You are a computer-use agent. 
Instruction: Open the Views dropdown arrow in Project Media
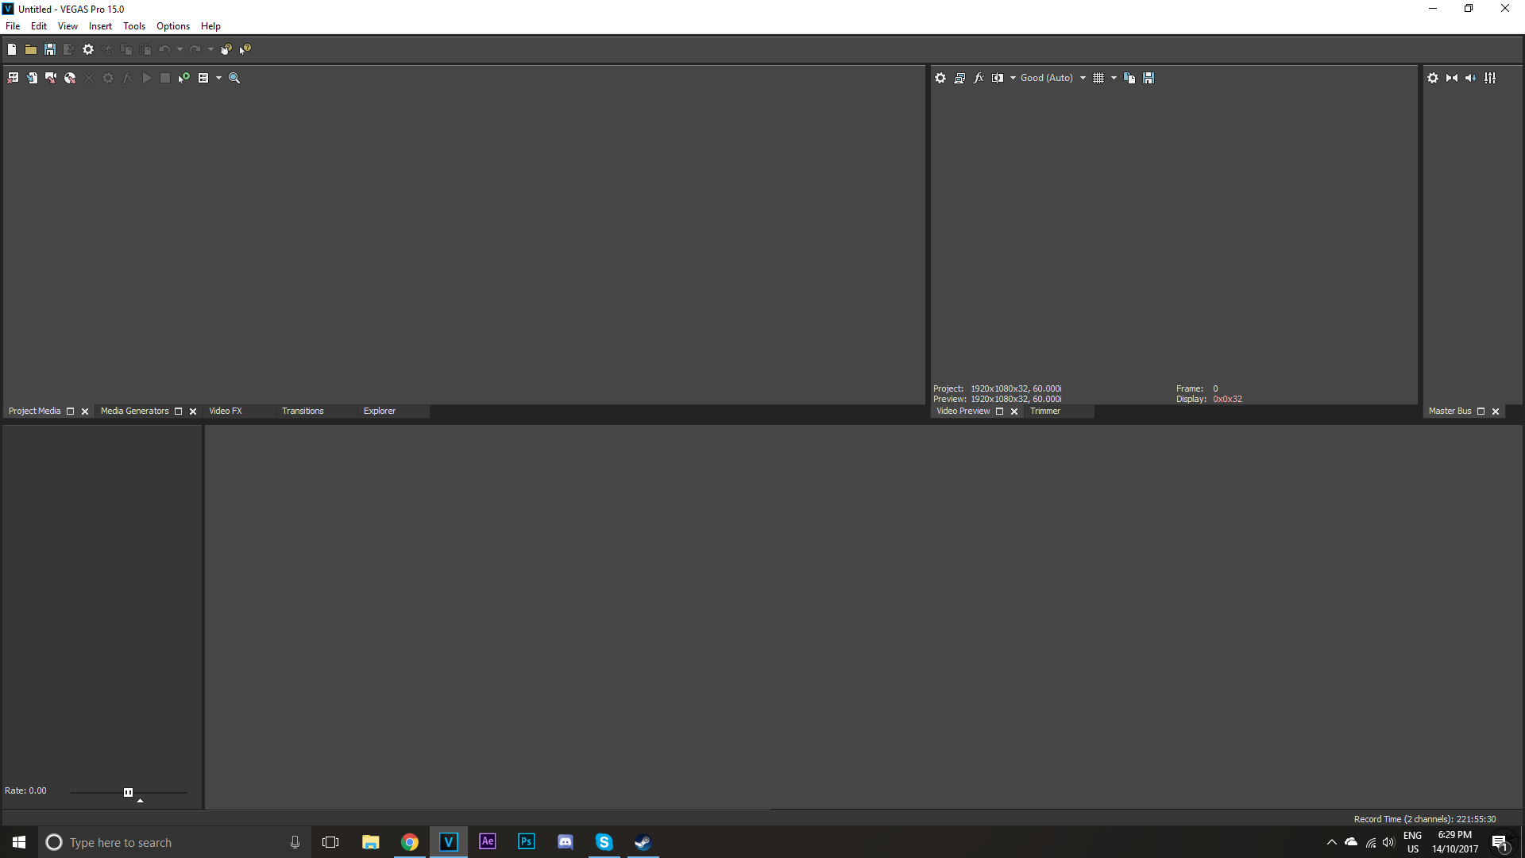218,78
